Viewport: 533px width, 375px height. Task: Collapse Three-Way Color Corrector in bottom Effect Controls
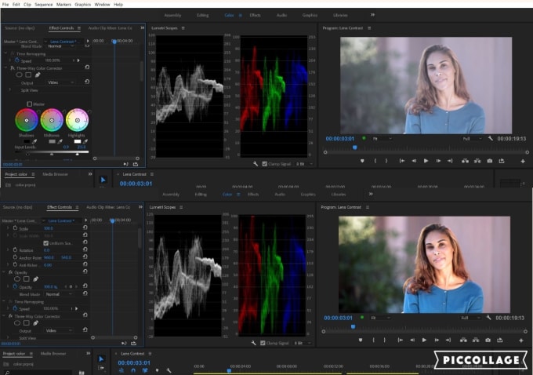pos(4,316)
